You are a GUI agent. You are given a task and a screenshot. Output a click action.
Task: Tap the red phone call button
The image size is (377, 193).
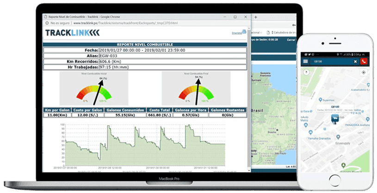pos(364,61)
